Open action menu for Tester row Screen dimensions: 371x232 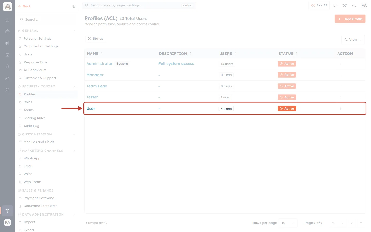pyautogui.click(x=341, y=97)
